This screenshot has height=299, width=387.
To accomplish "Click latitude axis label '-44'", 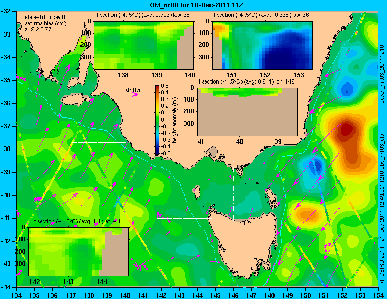I will coord(6,287).
